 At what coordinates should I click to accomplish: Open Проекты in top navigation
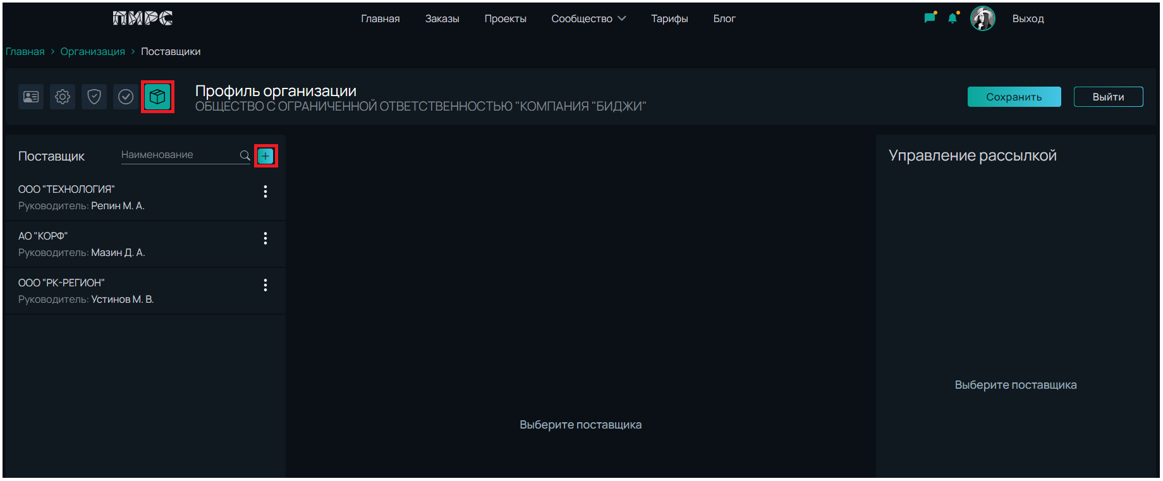pyautogui.click(x=505, y=19)
